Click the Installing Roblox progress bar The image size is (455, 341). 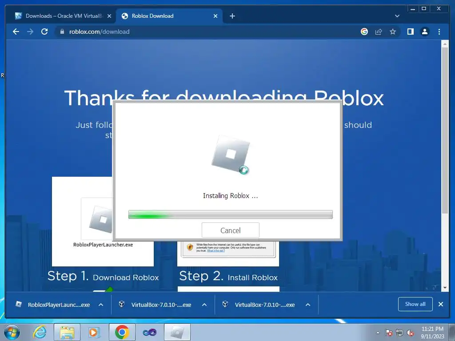point(231,214)
